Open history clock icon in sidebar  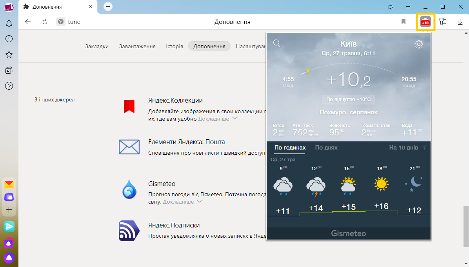[9, 39]
